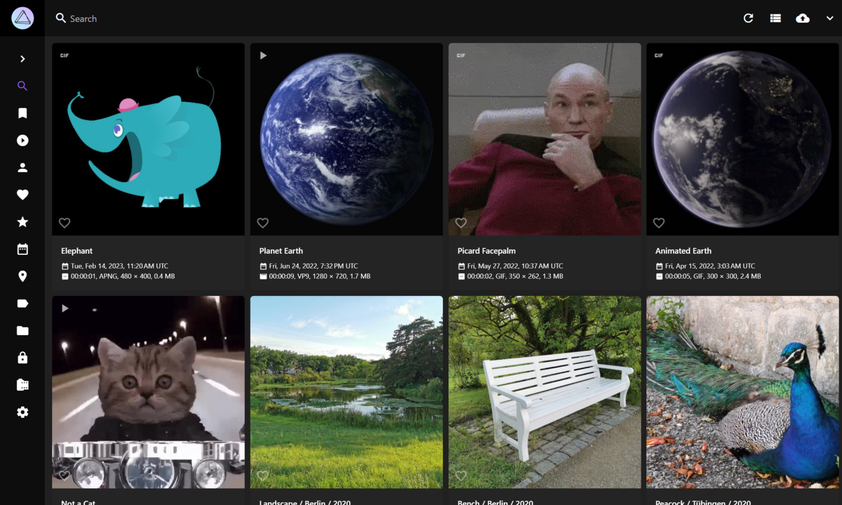Favorite the Animated Earth GIF
Screen dimensions: 842x505
[658, 223]
